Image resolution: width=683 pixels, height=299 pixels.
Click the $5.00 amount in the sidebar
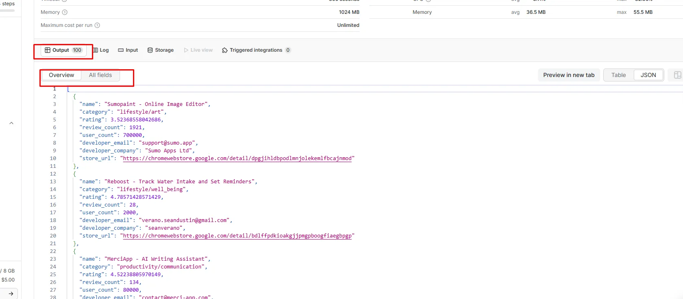tap(8, 280)
